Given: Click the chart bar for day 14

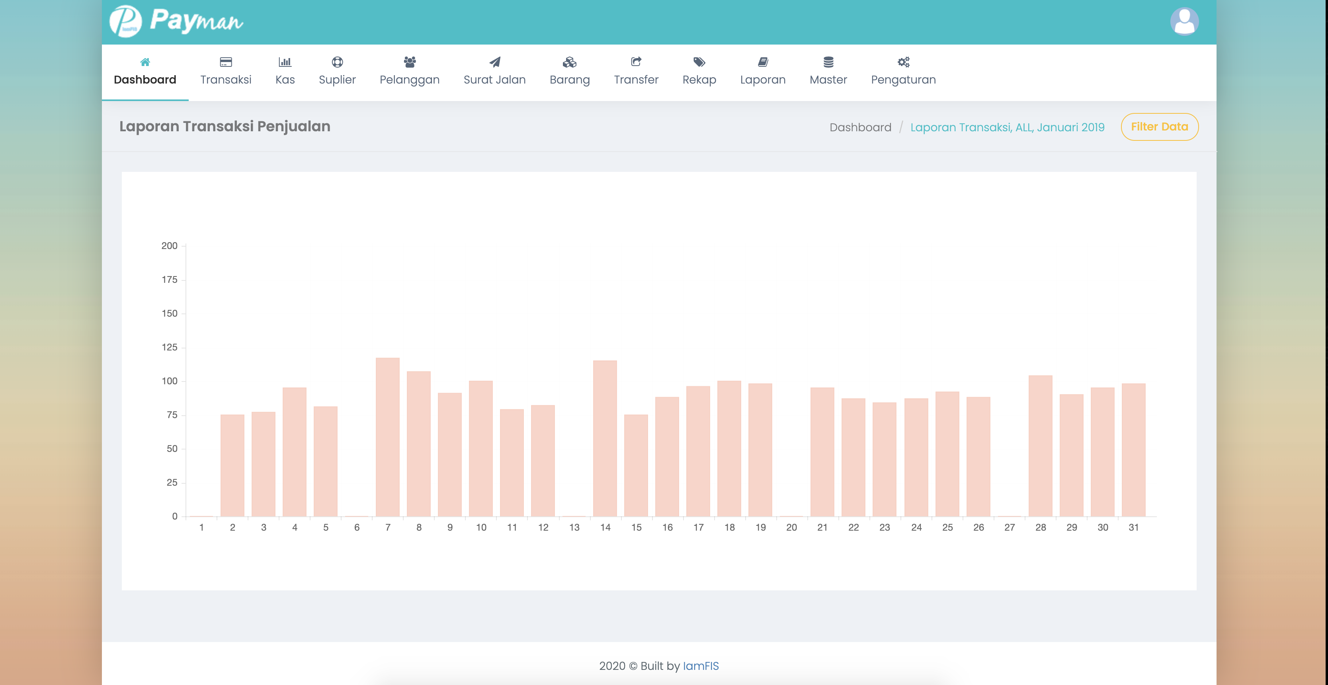Looking at the screenshot, I should tap(605, 439).
